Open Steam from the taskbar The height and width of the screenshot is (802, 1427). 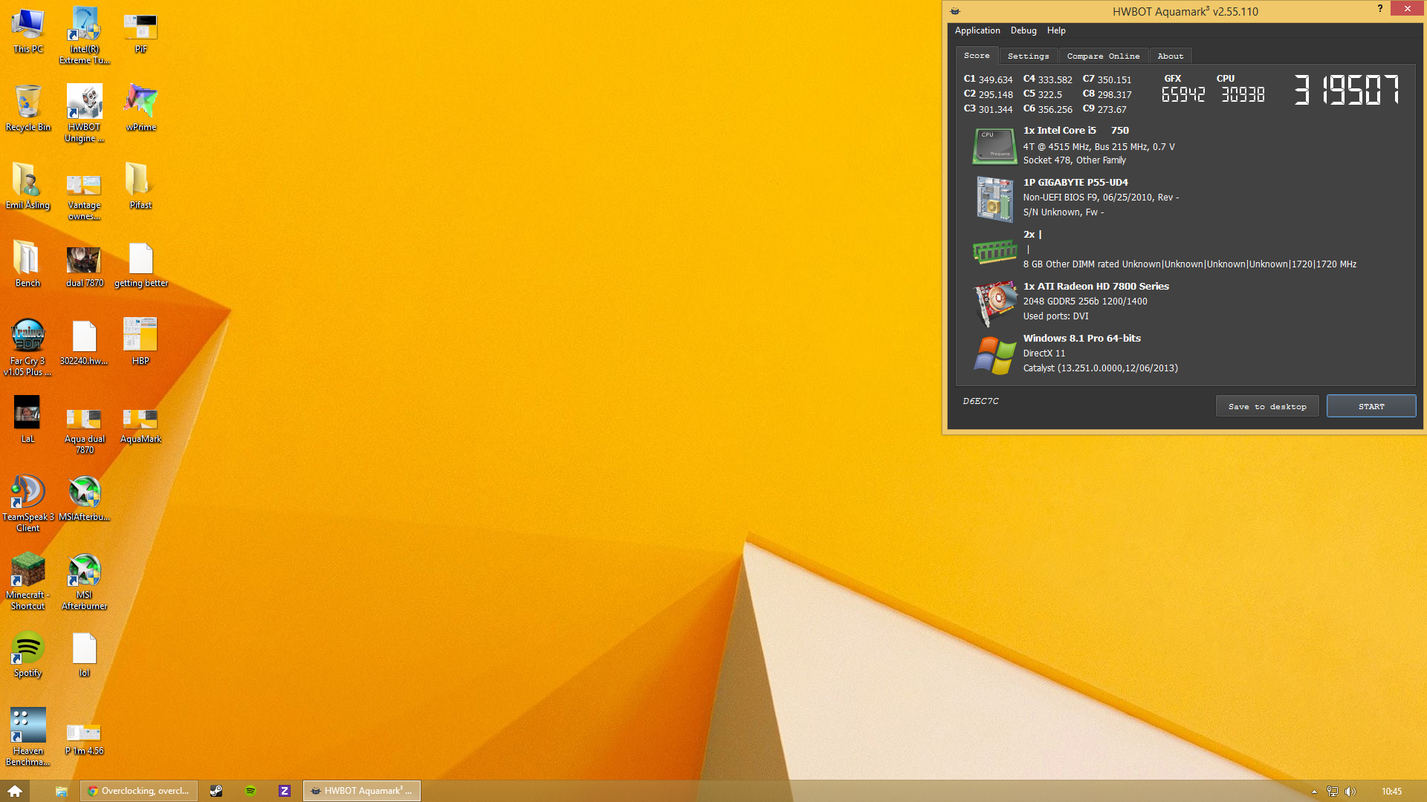[x=216, y=791]
